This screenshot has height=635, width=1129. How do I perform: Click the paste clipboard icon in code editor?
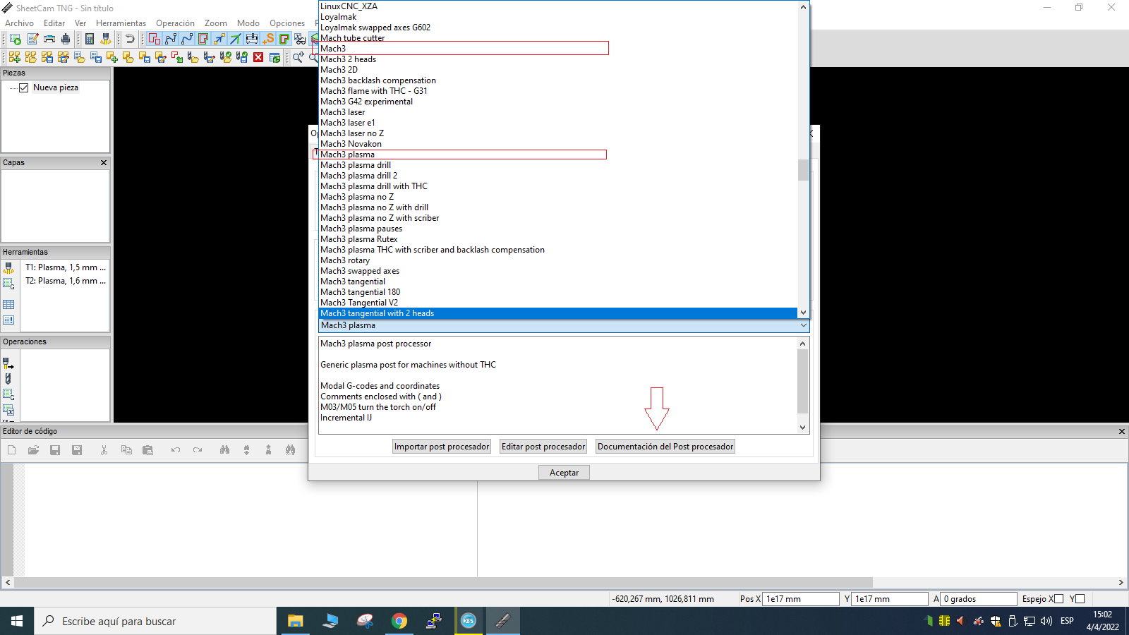147,449
